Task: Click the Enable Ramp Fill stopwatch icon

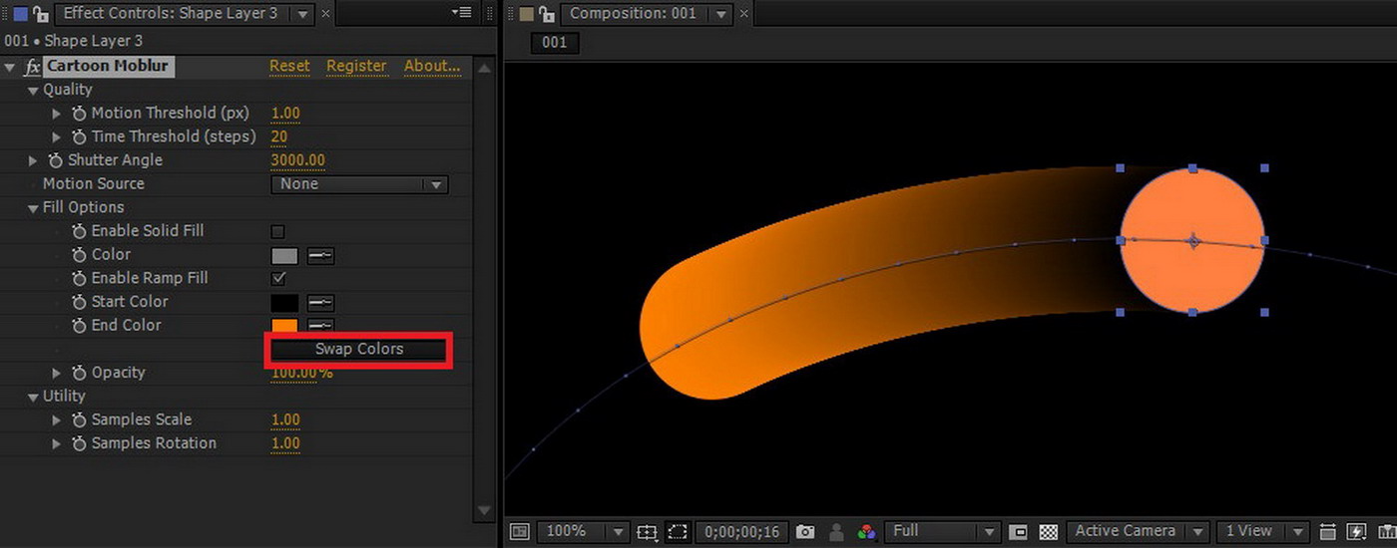Action: pyautogui.click(x=80, y=278)
